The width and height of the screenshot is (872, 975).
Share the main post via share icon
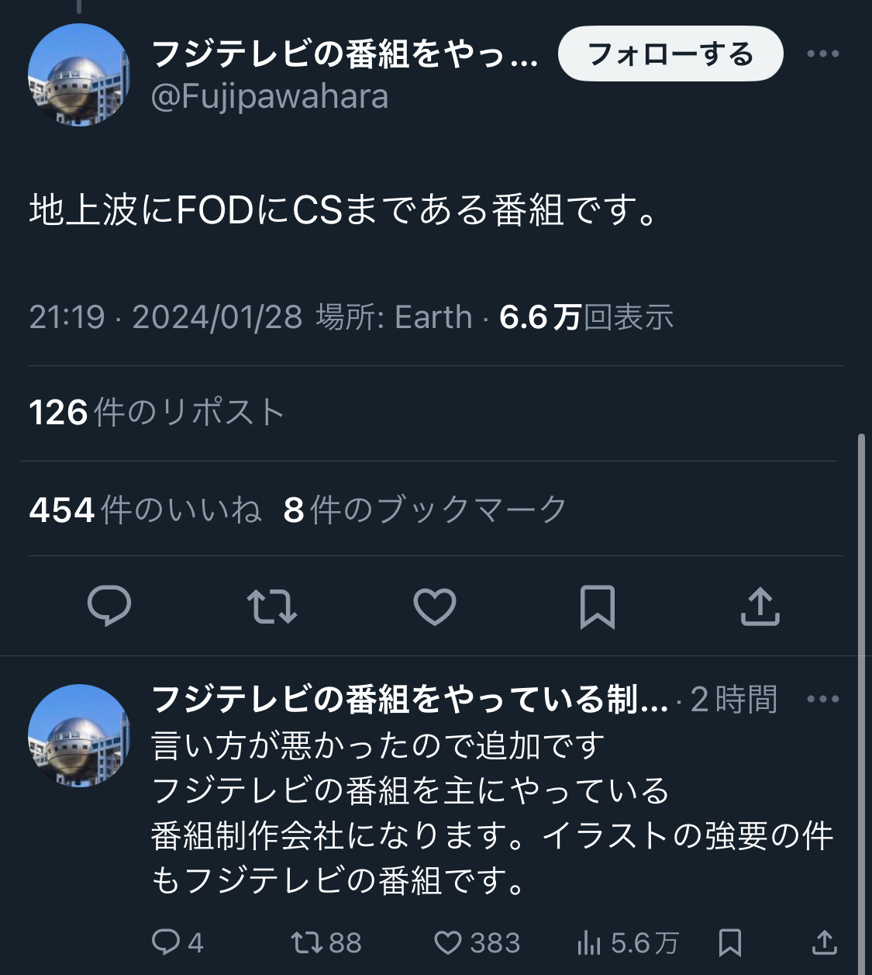point(760,606)
